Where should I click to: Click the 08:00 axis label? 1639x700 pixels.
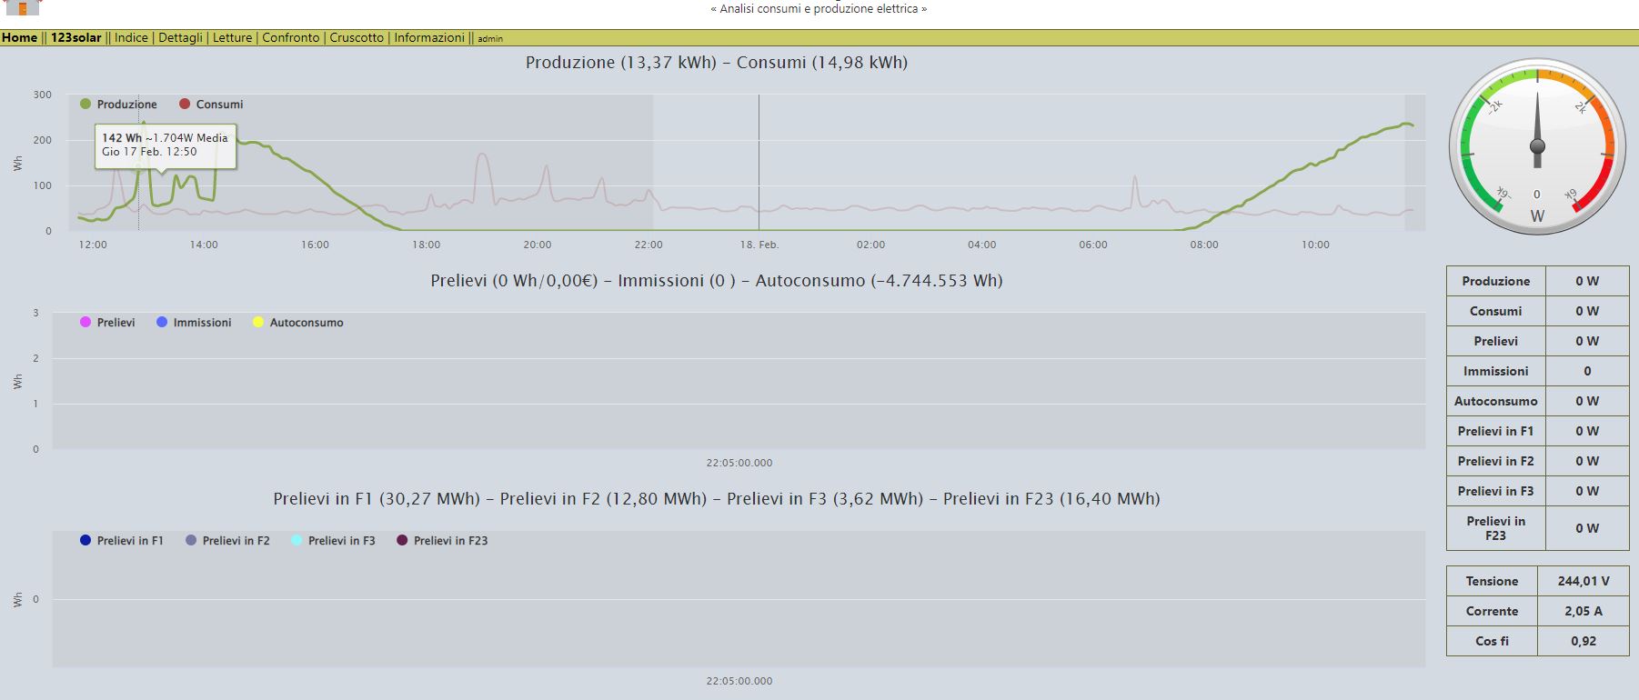tap(1204, 245)
